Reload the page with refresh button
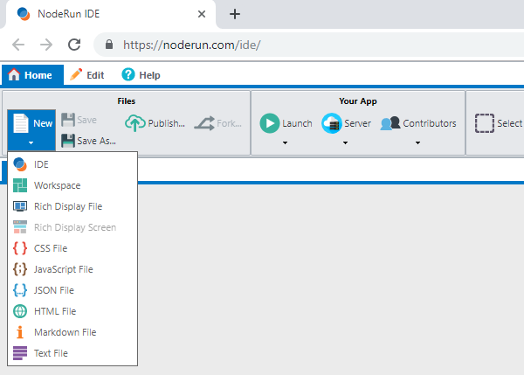This screenshot has height=375, width=524. [74, 45]
